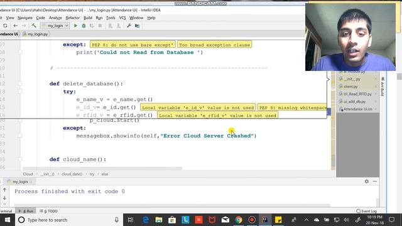Open settings with the wrench icon
This screenshot has height=226, width=402.
(129, 26)
